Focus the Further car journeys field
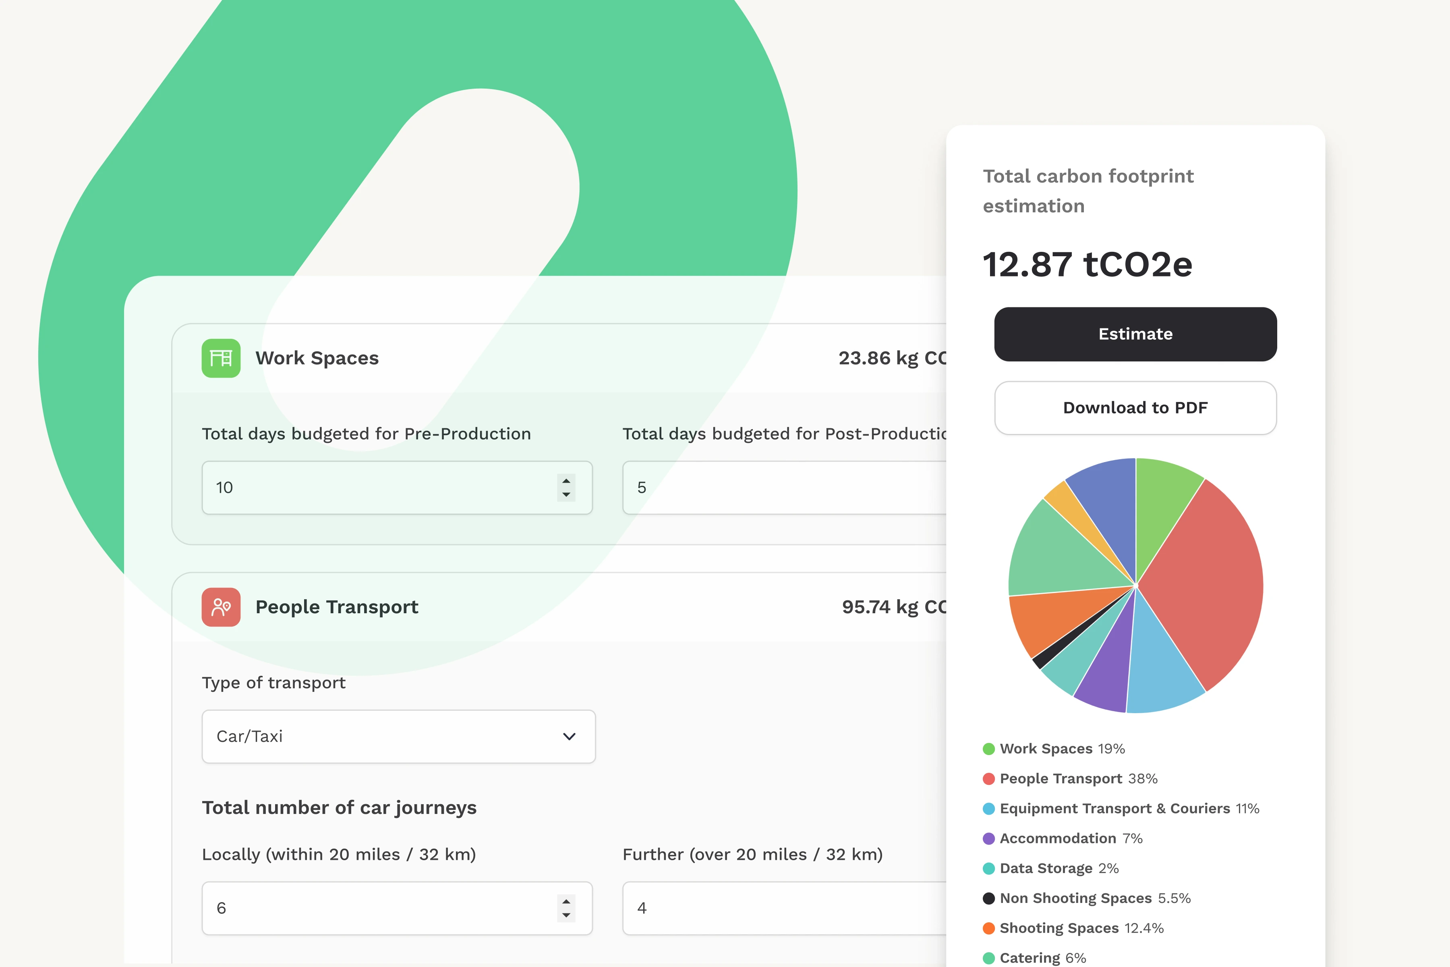This screenshot has width=1450, height=967. [x=783, y=908]
